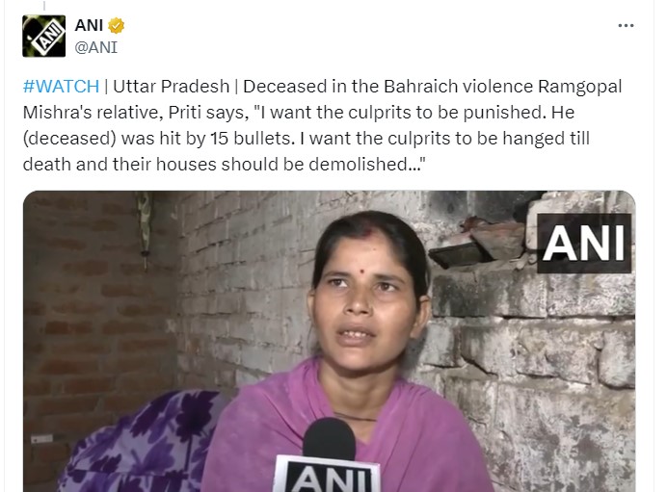Click the text "houses should be demolished"
The width and height of the screenshot is (667, 492).
(x=281, y=164)
